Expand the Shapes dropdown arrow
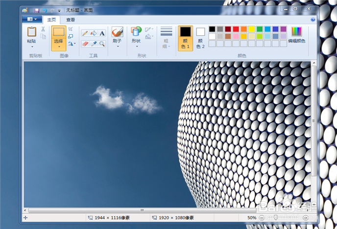The width and height of the screenshot is (337, 229). coord(137,46)
